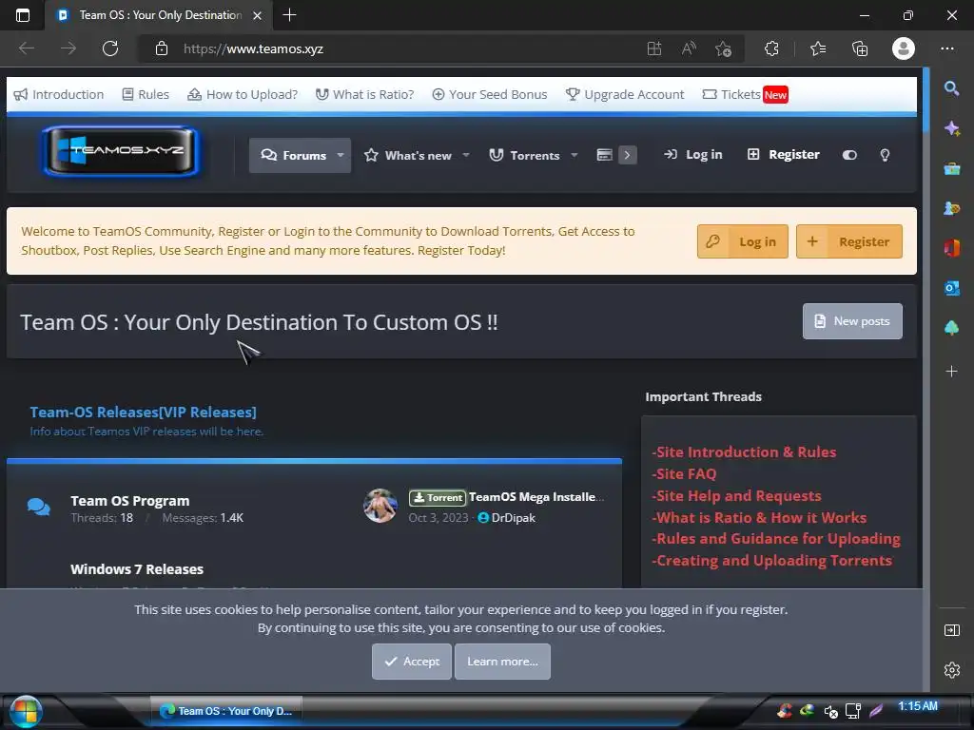Open the Copilot sparkle sidebar icon
The width and height of the screenshot is (974, 730).
951,128
